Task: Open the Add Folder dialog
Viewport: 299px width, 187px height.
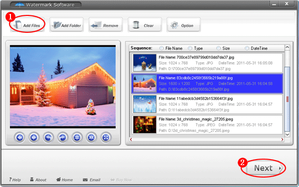Action: click(67, 25)
